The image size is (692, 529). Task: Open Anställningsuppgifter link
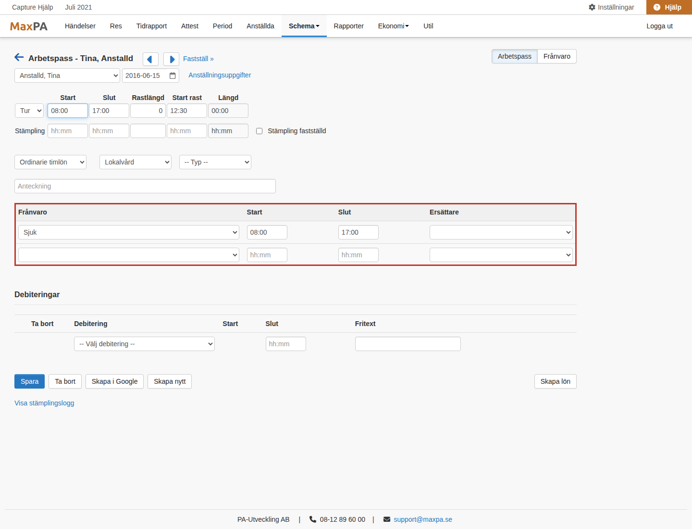[x=220, y=75]
